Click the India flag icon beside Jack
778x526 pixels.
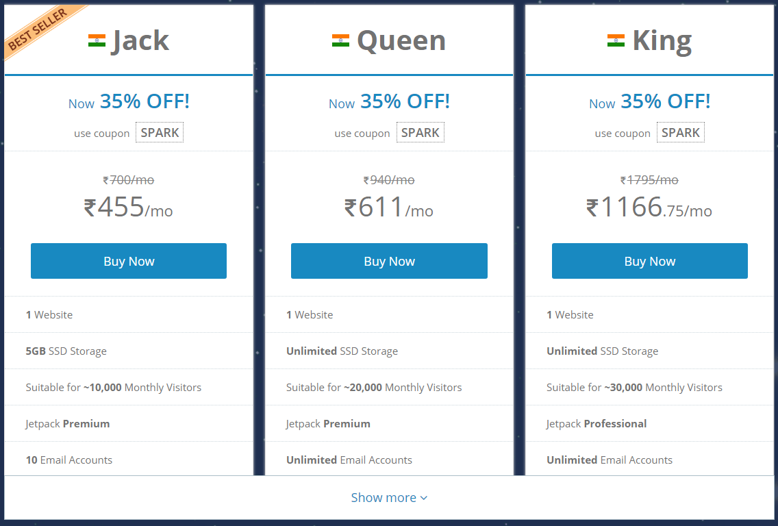click(x=97, y=40)
